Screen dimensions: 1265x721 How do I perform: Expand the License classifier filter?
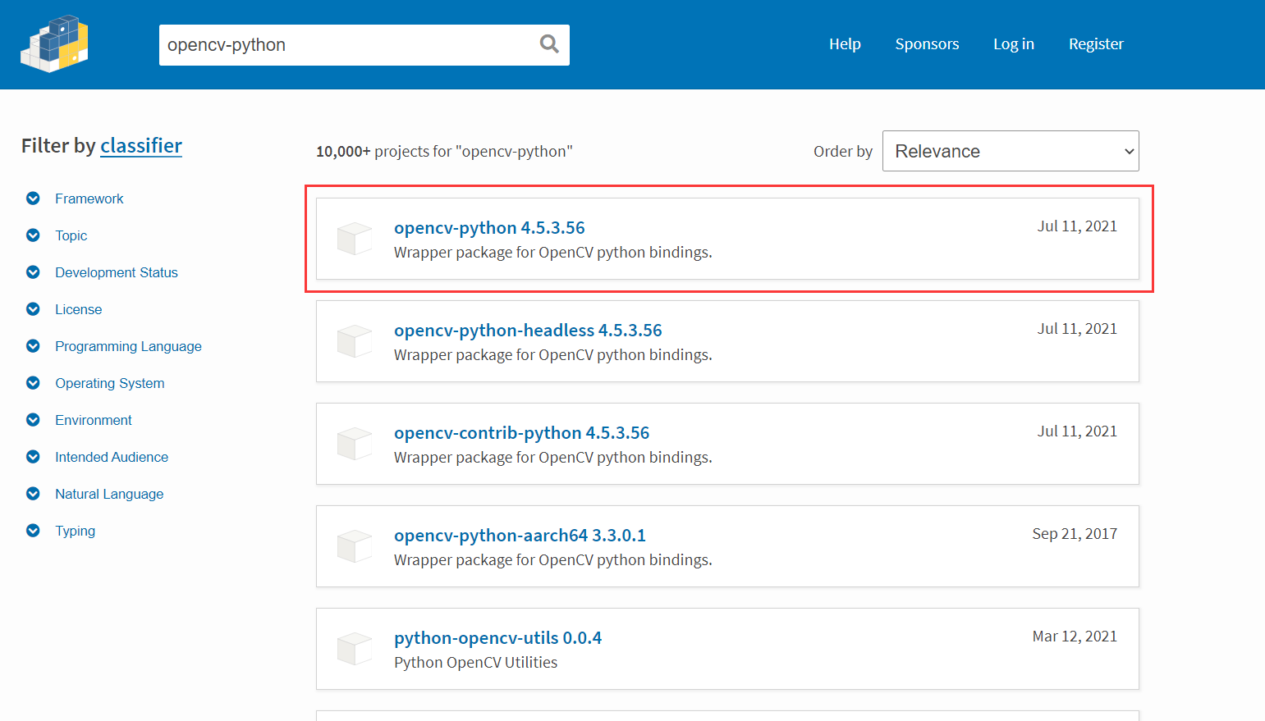79,309
